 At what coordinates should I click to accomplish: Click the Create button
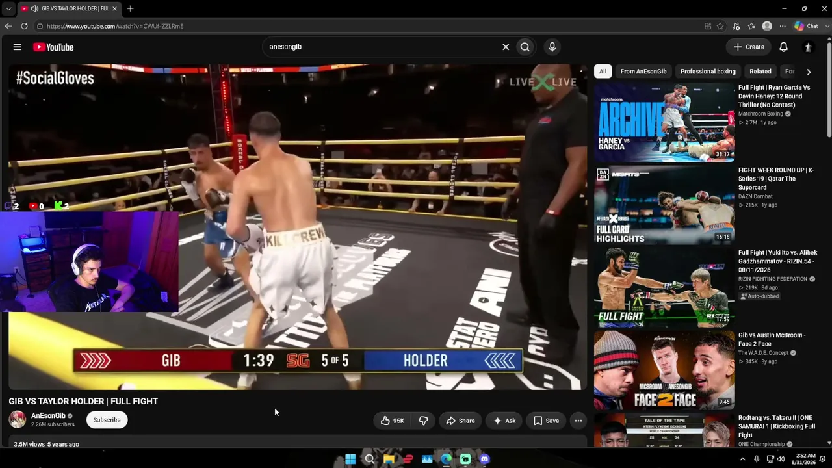[749, 47]
